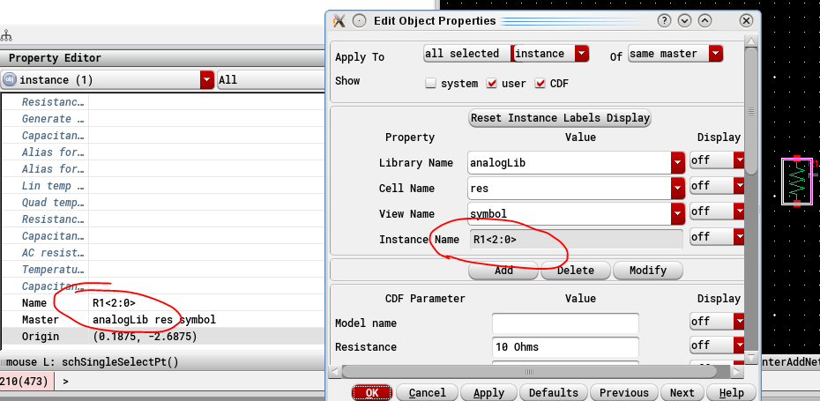Click the hierarchy tree icon above Property Editor

[x=7, y=36]
